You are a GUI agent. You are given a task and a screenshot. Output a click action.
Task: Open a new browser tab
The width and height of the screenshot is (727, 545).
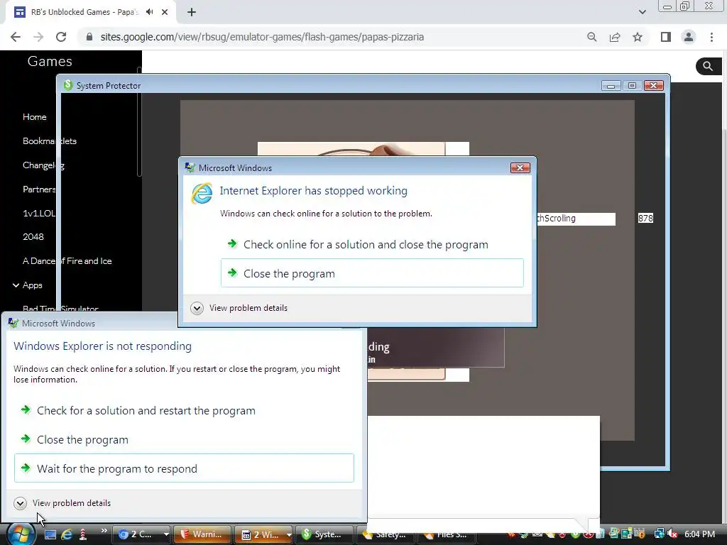click(x=192, y=13)
